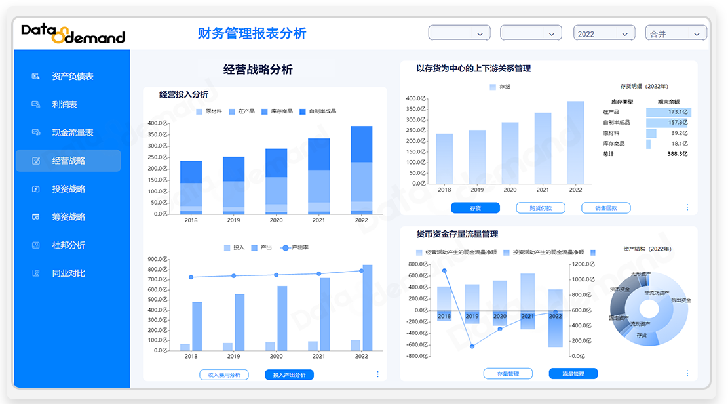Open 现金流量表 menu item

(x=73, y=132)
